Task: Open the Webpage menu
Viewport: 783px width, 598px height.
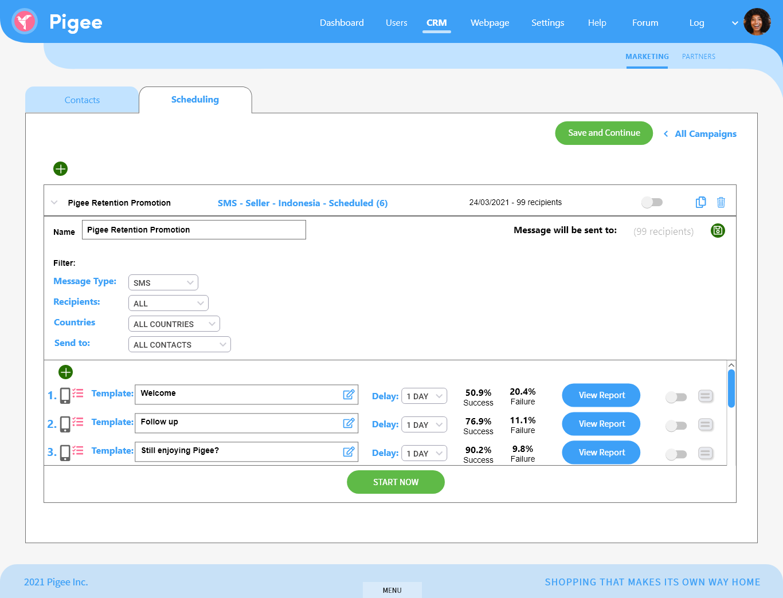Action: coord(490,23)
